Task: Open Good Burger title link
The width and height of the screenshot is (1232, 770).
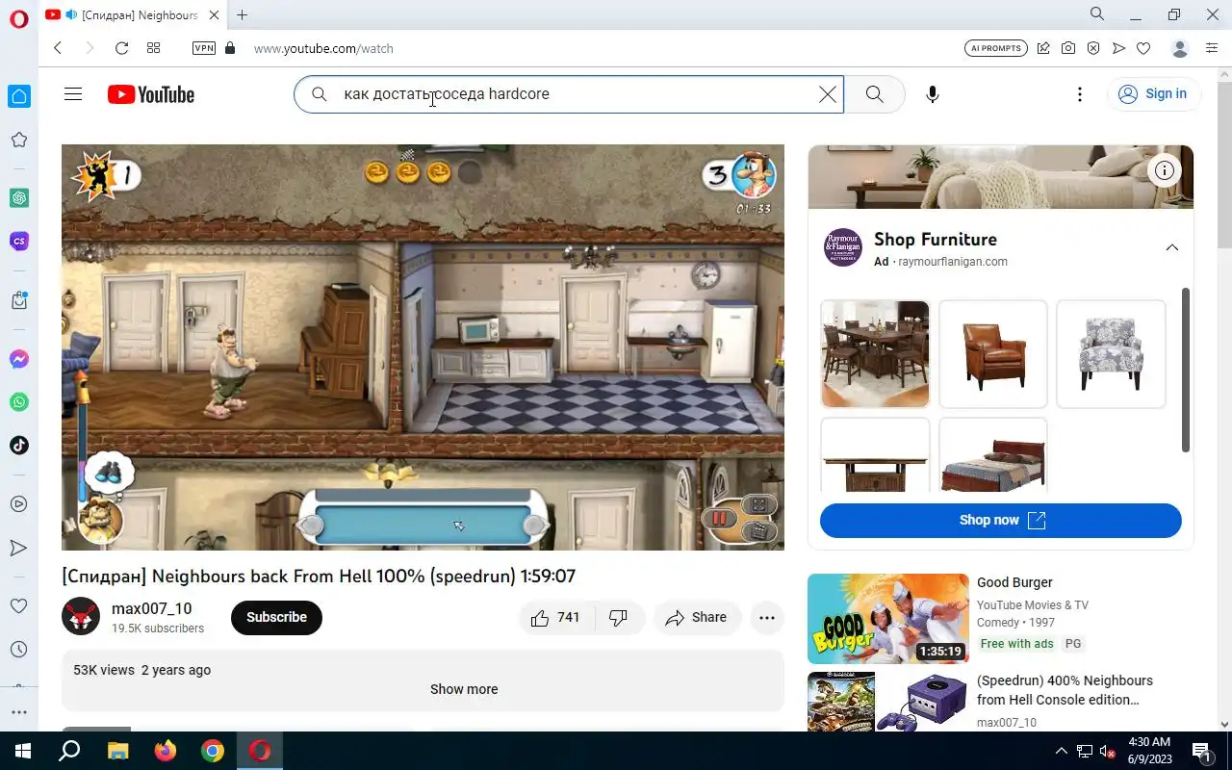Action: 1014,582
